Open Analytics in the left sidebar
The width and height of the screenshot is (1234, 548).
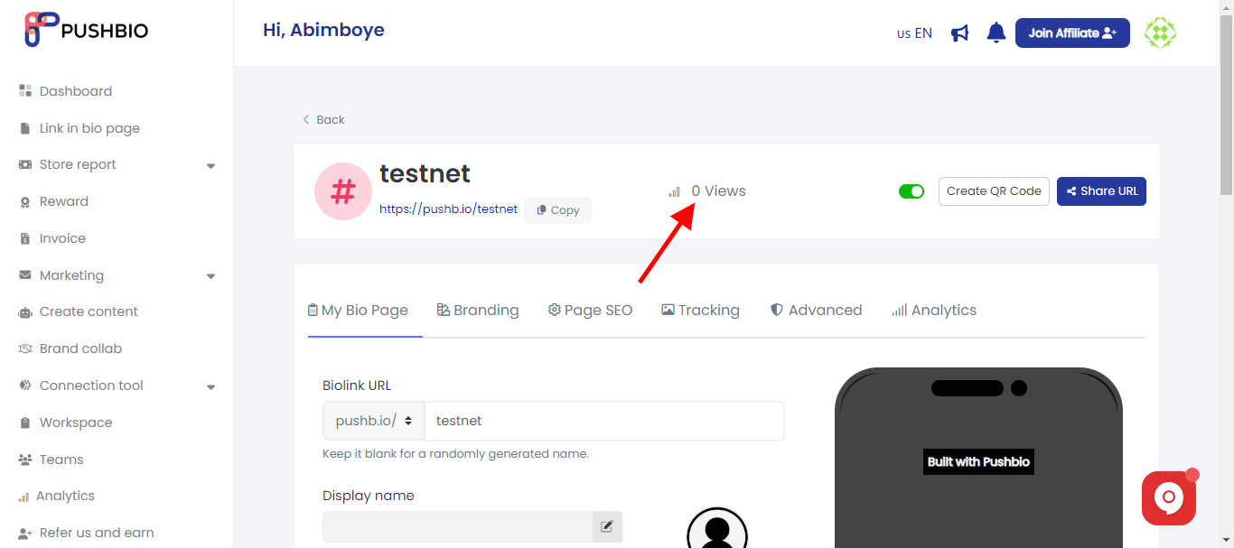[x=65, y=496]
